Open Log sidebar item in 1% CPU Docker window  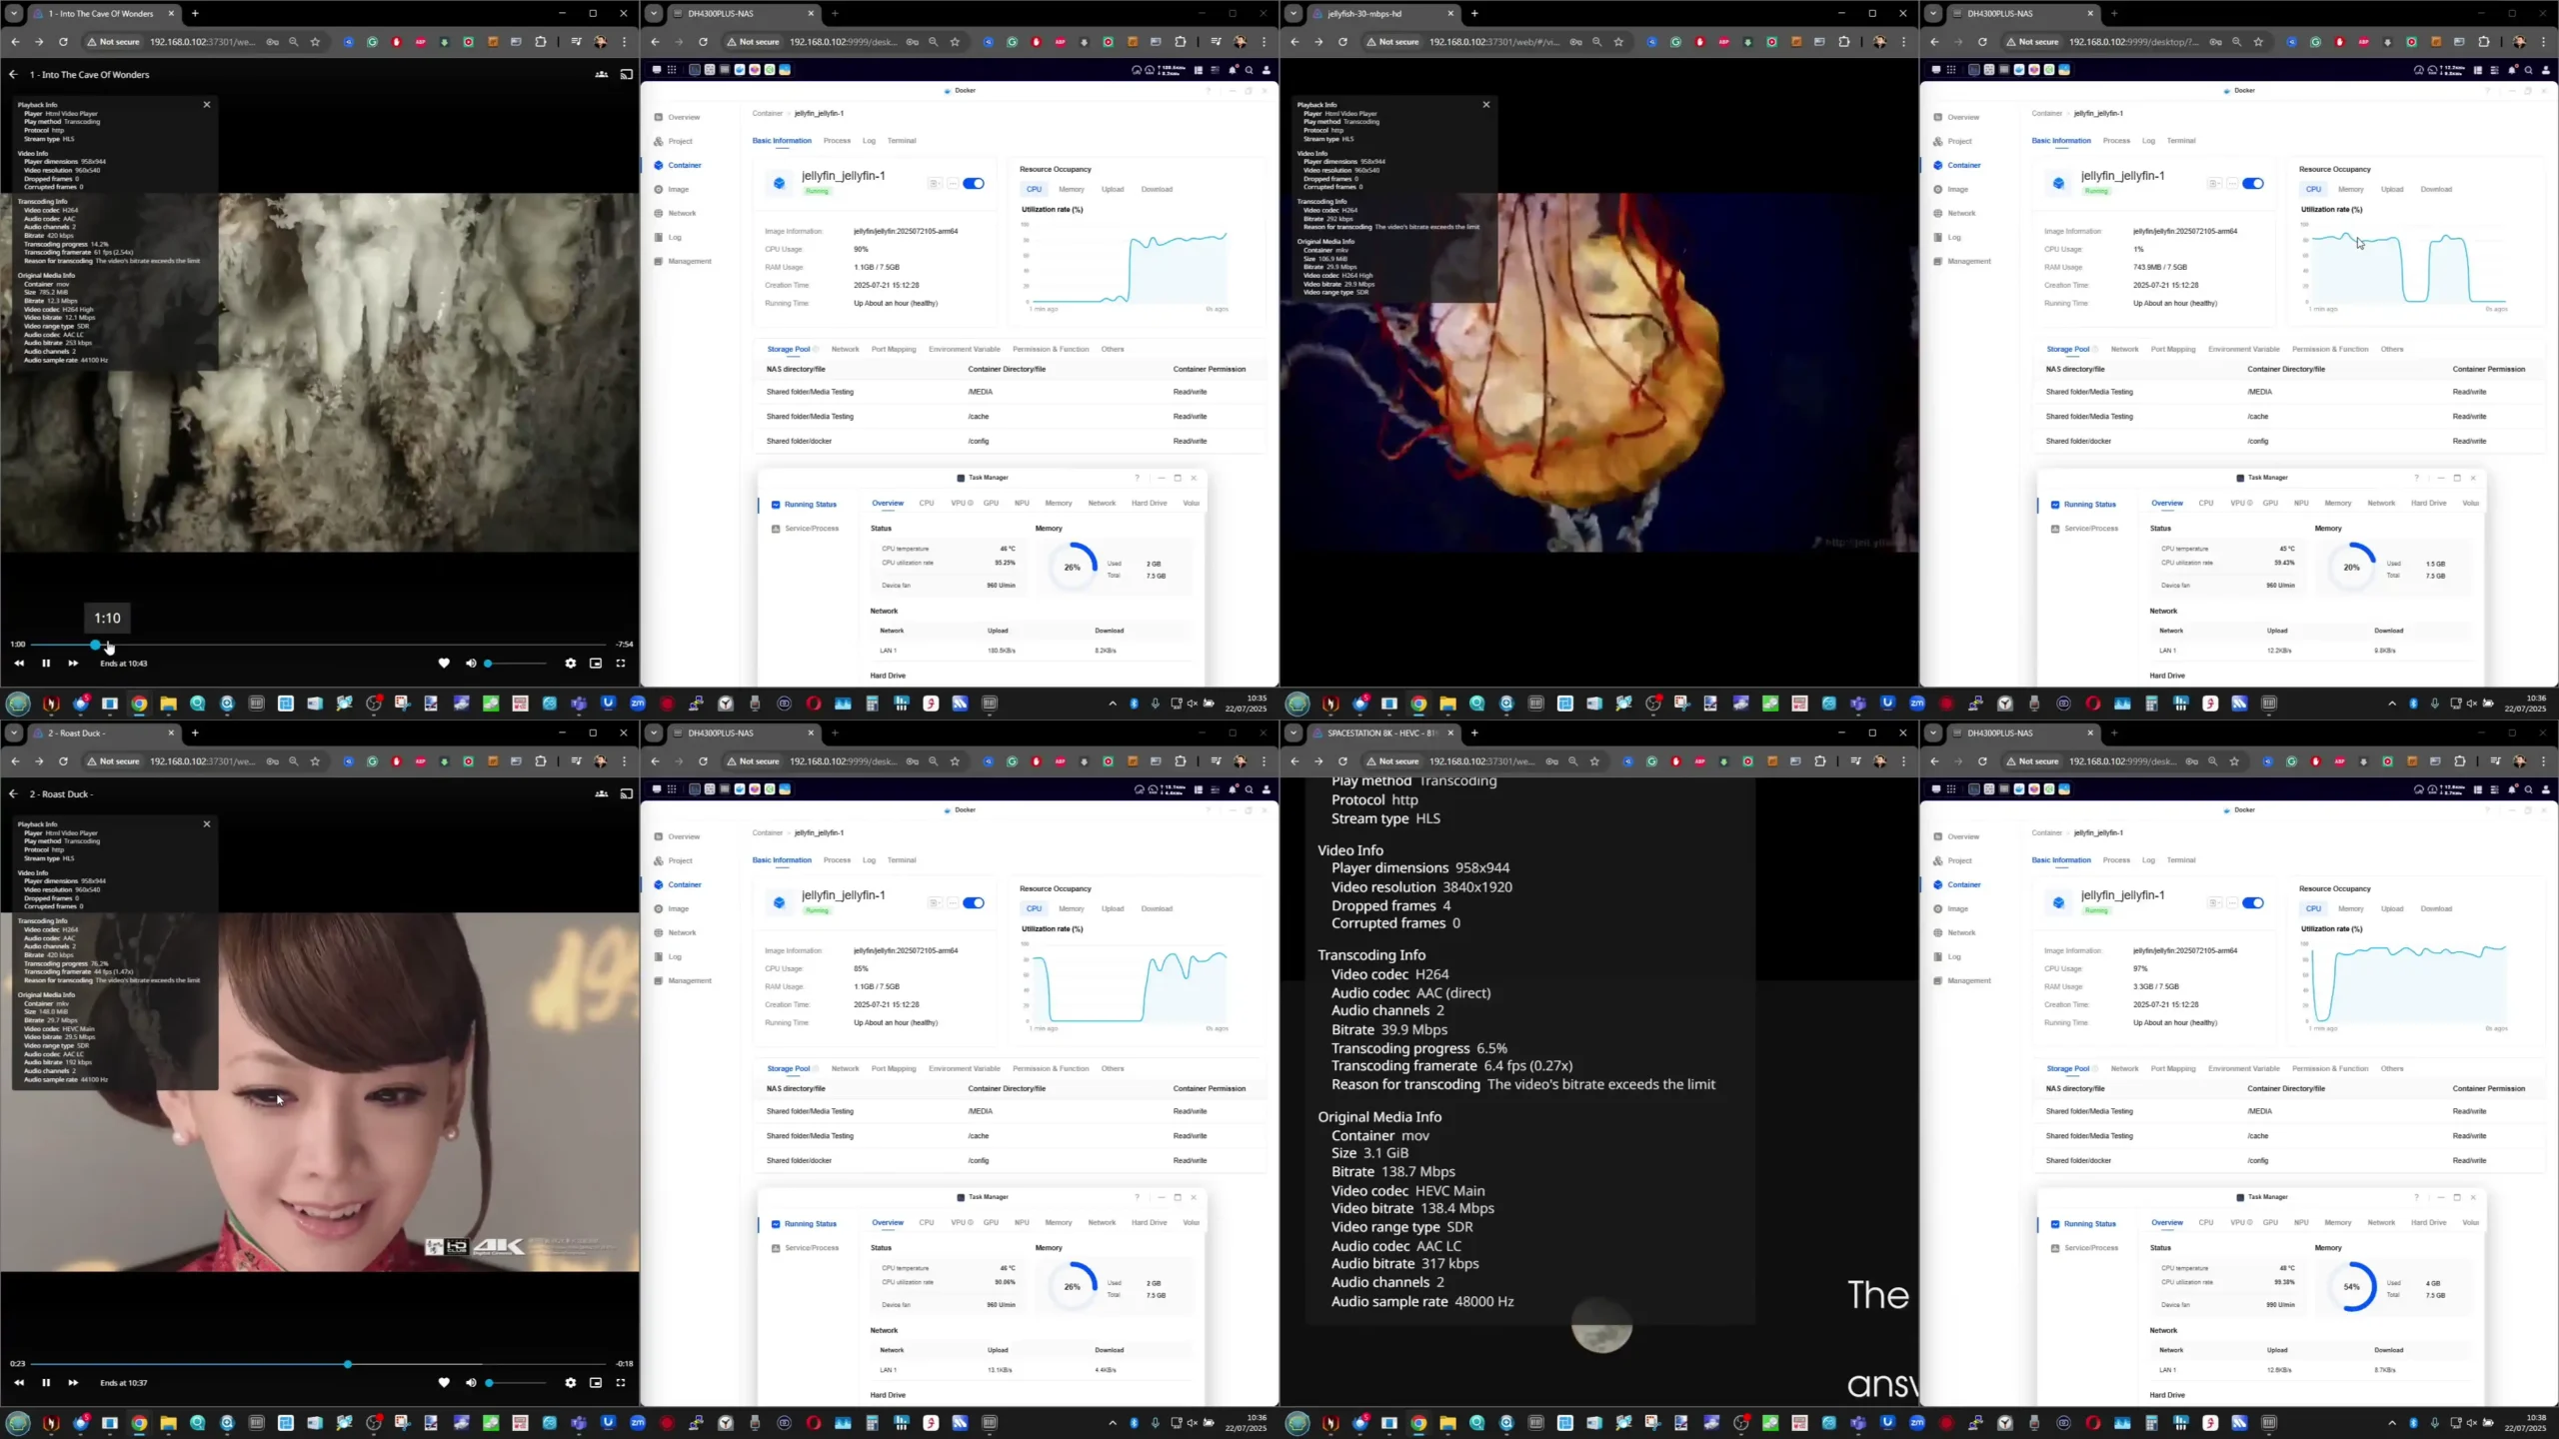pyautogui.click(x=1947, y=237)
